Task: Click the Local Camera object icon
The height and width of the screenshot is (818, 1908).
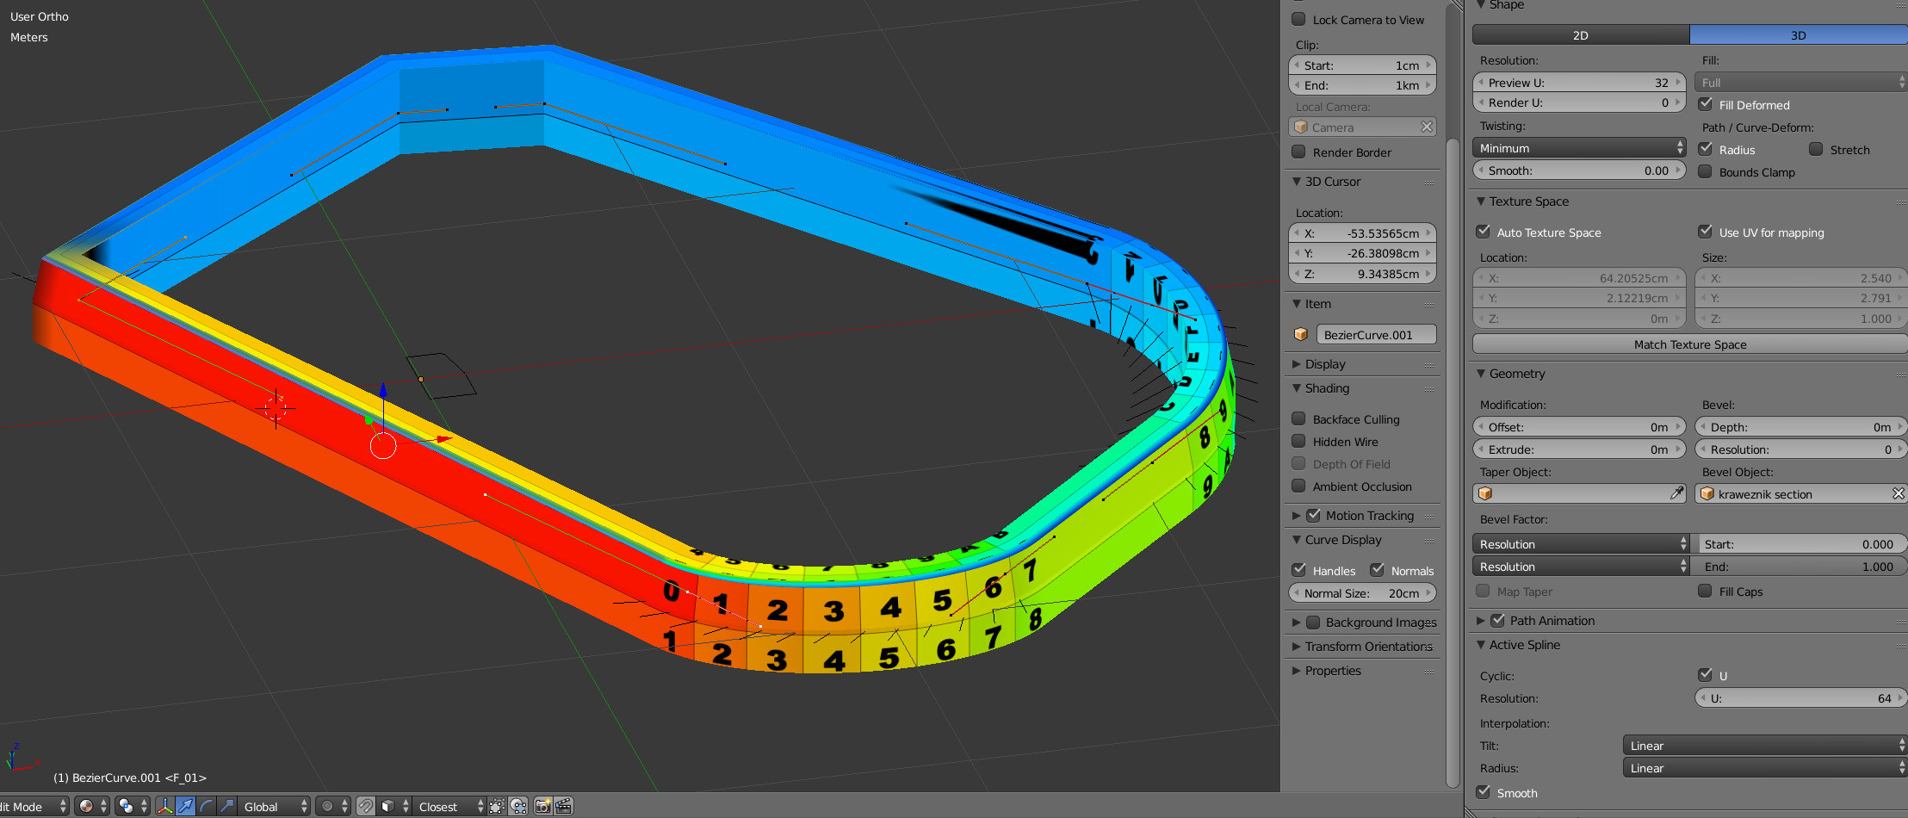Action: (1301, 127)
